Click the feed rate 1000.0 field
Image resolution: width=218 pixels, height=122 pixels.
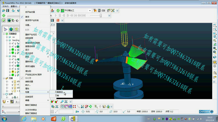point(160,112)
